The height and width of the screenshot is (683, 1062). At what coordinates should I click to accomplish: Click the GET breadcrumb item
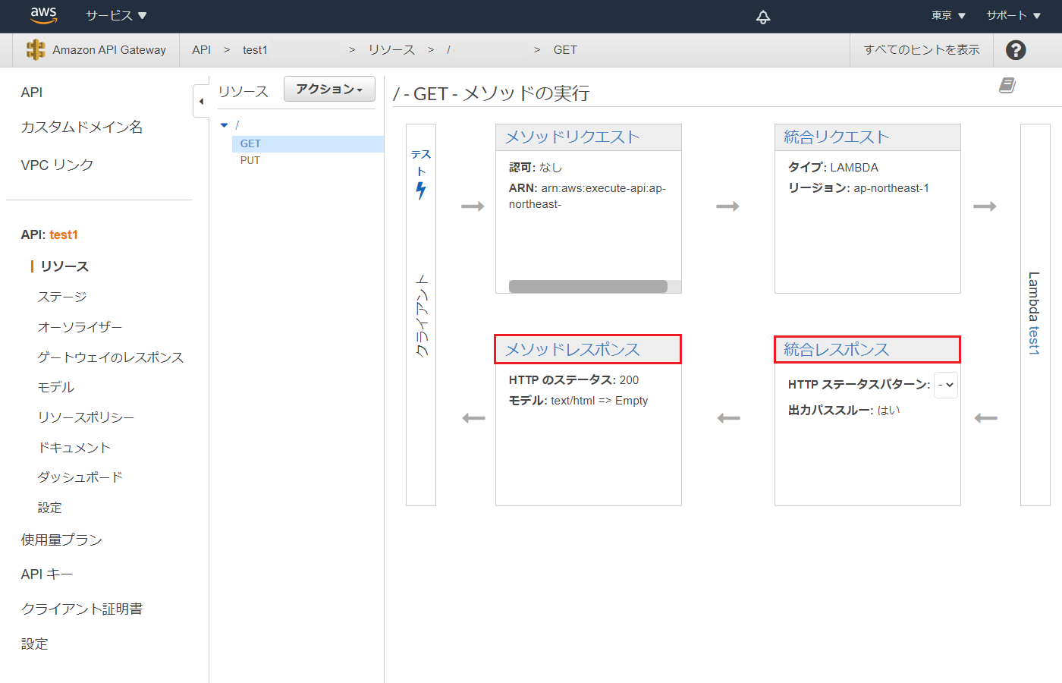[x=565, y=49]
